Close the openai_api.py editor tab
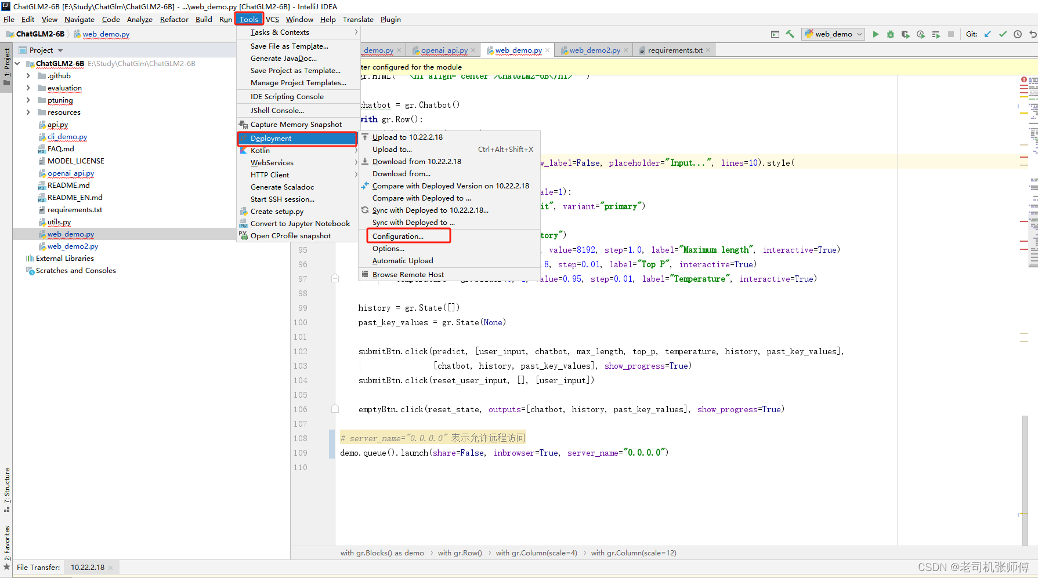This screenshot has width=1038, height=578. [473, 50]
